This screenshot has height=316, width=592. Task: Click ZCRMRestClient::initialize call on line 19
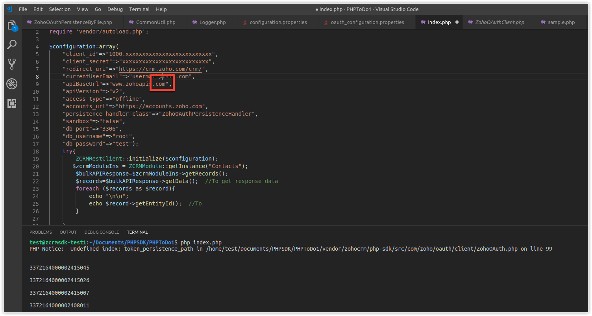click(x=146, y=159)
